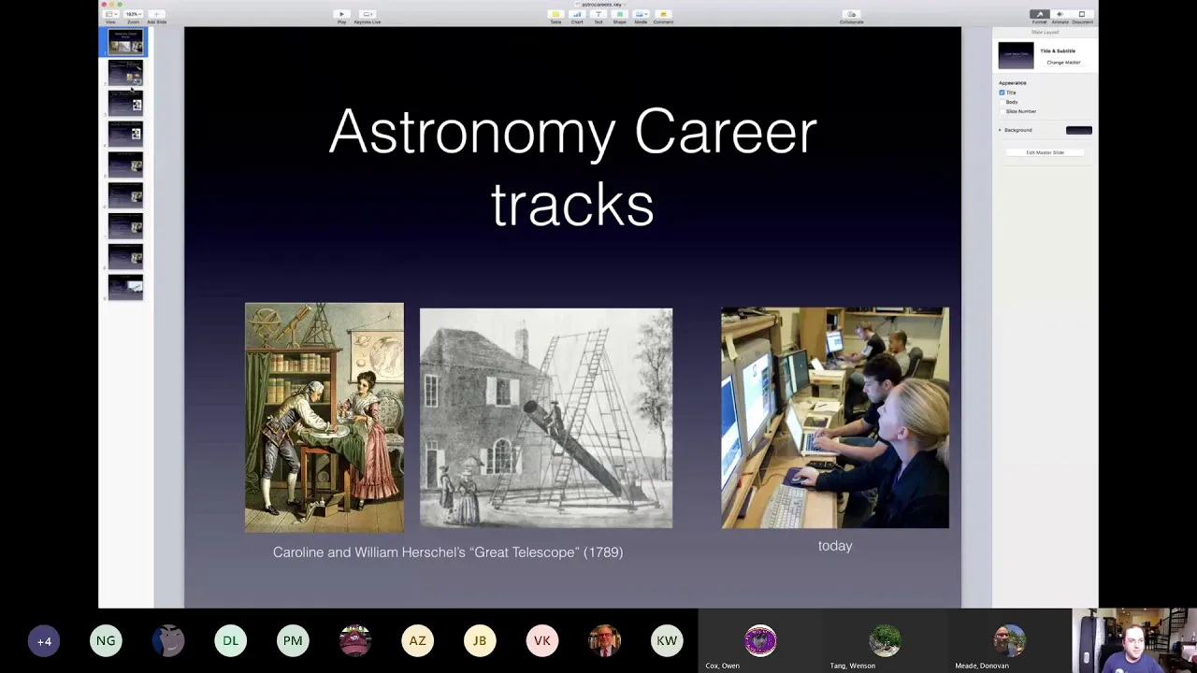
Task: Switch to the Format inspector tab
Action: 1039,16
